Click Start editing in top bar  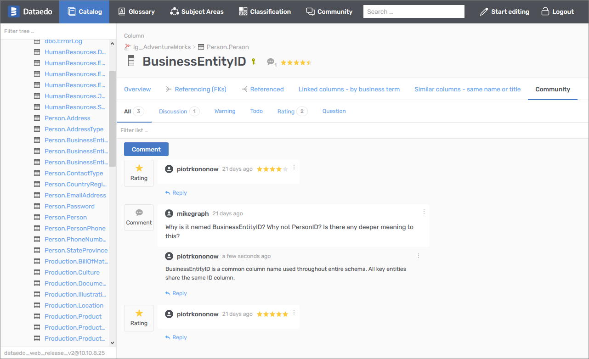tap(504, 11)
